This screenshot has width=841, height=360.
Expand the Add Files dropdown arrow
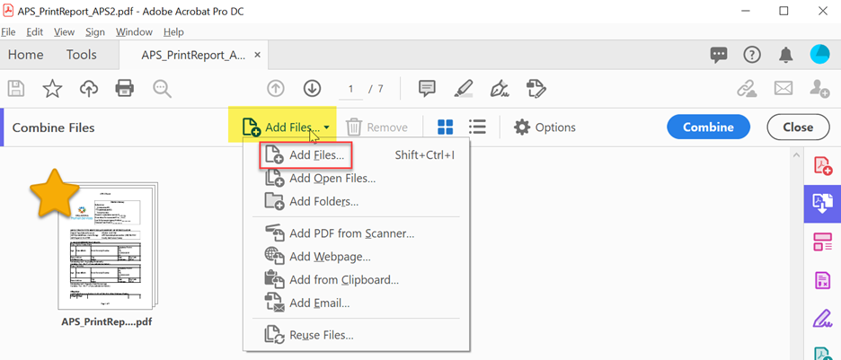327,128
